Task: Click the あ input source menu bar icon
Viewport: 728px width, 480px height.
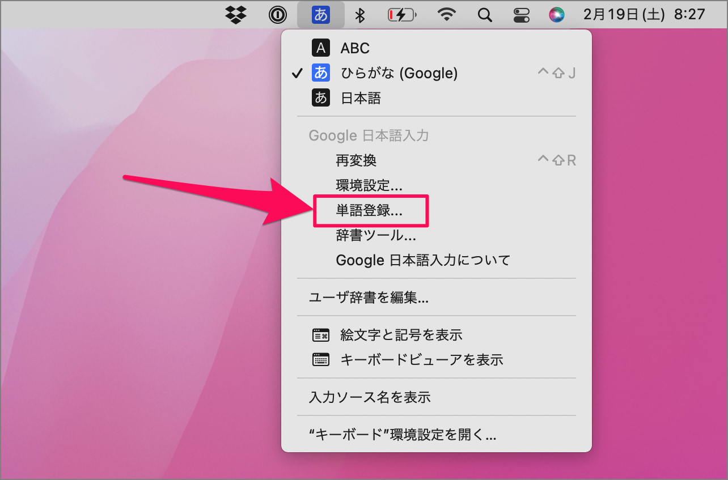Action: tap(320, 15)
